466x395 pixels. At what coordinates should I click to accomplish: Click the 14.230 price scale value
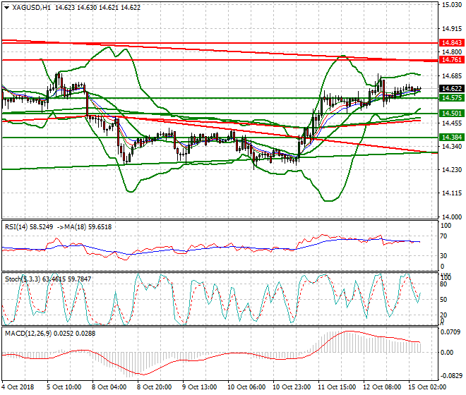[x=452, y=169]
